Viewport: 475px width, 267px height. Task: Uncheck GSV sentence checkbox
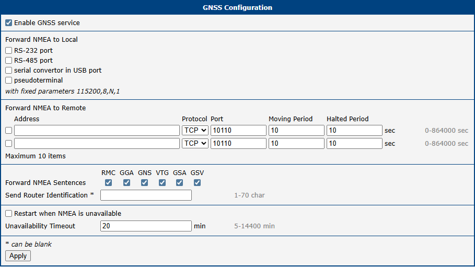(x=197, y=182)
